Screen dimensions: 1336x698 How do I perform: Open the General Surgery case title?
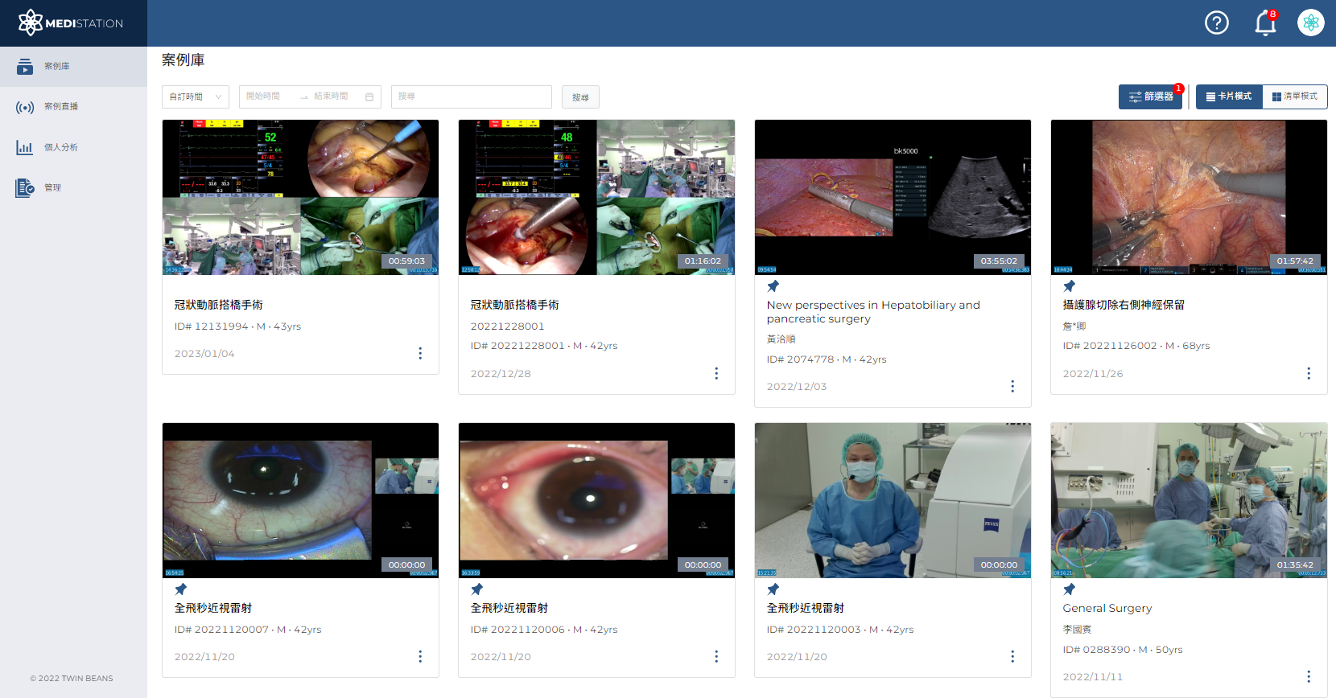pos(1107,608)
